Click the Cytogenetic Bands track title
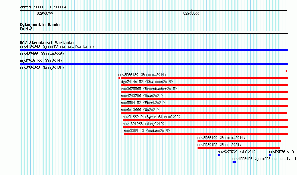 point(40,25)
